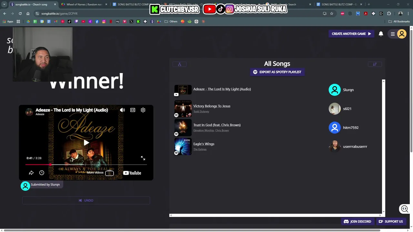Click the Todd Dulaney artist link
Viewport: 413px width, 232px height.
pos(201,111)
